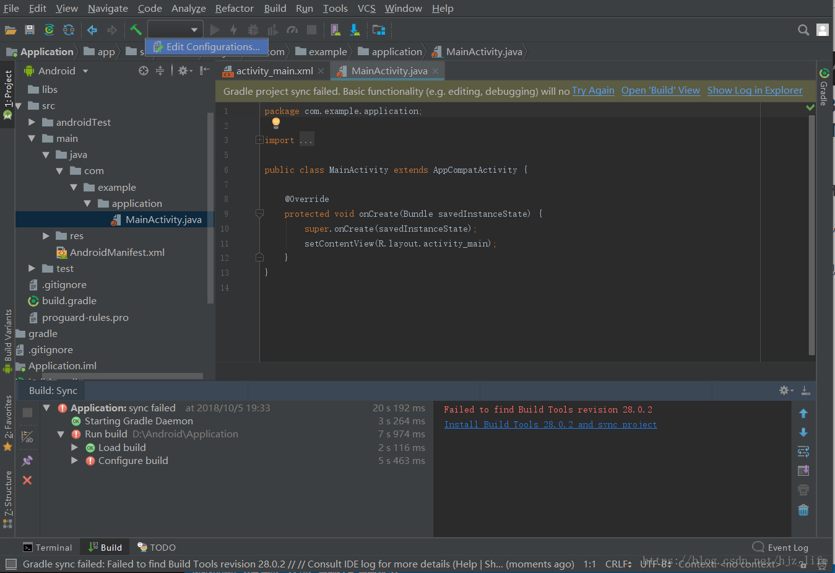Image resolution: width=835 pixels, height=573 pixels.
Task: Toggle soft-wrap in Build console
Action: pyautogui.click(x=803, y=452)
